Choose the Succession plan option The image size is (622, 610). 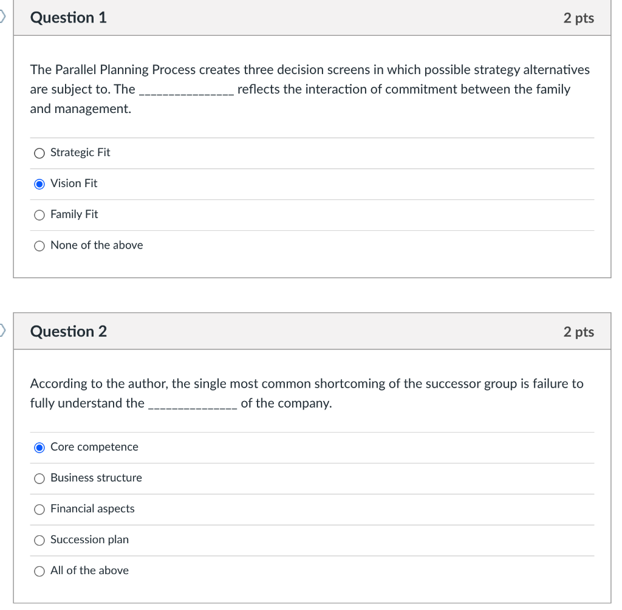coord(39,540)
